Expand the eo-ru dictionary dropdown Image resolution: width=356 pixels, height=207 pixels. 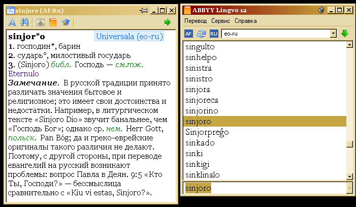point(333,34)
